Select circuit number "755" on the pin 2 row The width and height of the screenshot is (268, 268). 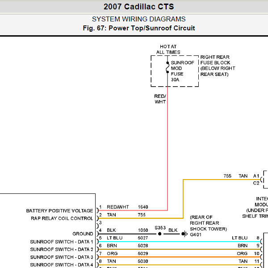tap(142, 215)
